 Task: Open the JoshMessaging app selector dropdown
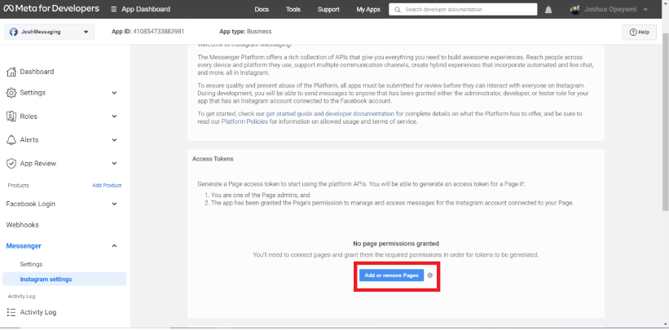[x=49, y=32]
